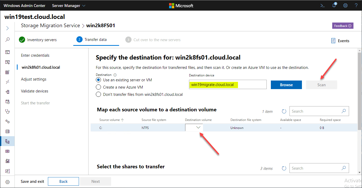The height and width of the screenshot is (188, 362).
Task: Click the Back button
Action: click(63, 182)
